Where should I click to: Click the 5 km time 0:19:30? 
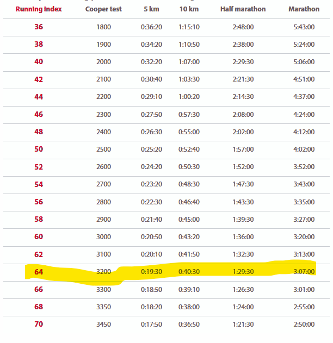click(152, 272)
